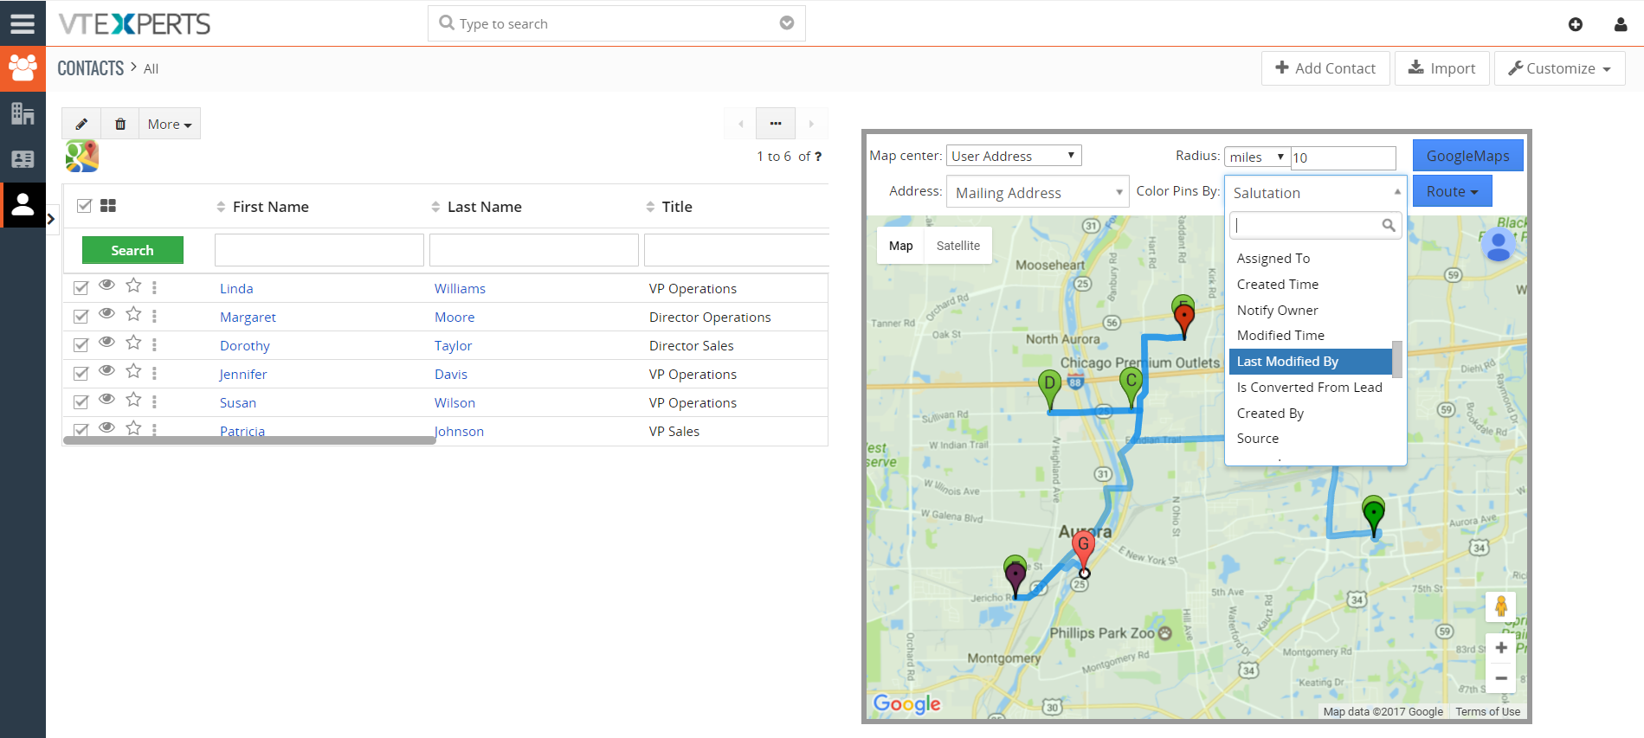Toggle the select-all checkbox
The height and width of the screenshot is (738, 1644).
pyautogui.click(x=84, y=206)
